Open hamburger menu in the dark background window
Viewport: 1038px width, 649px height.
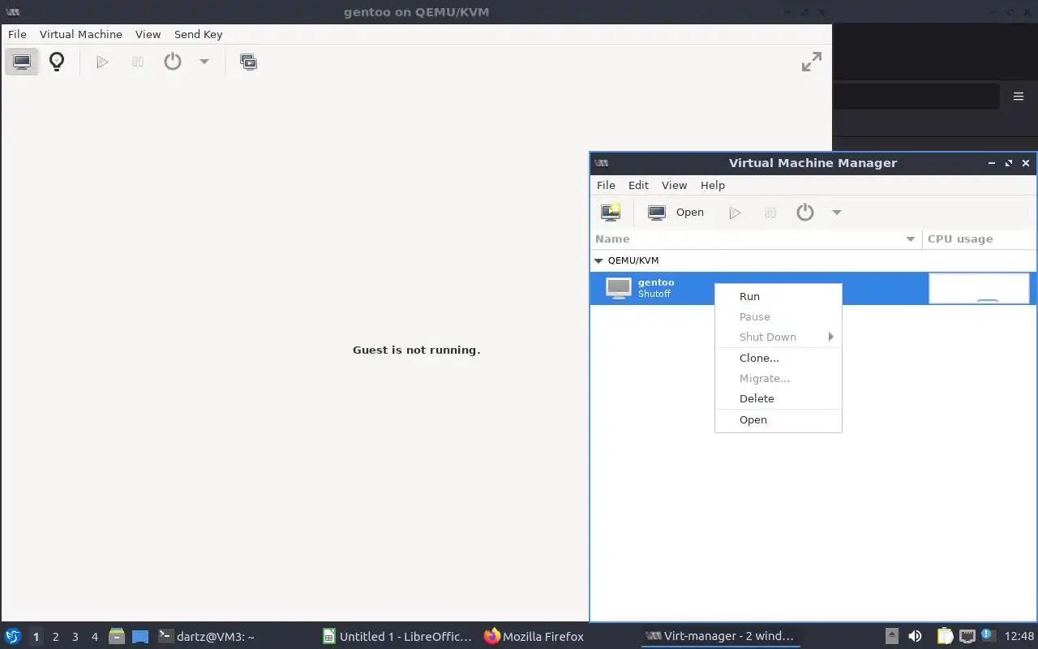pyautogui.click(x=1019, y=97)
